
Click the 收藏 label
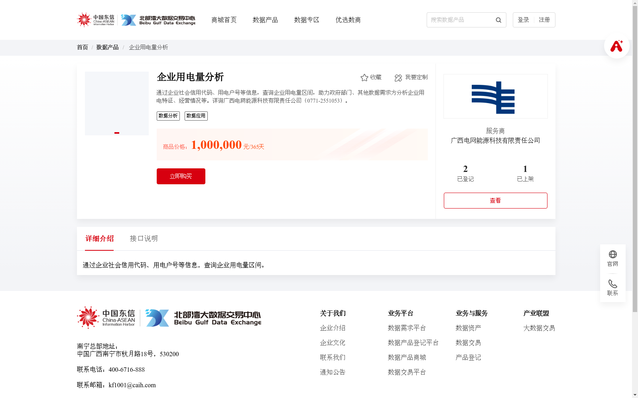point(376,77)
